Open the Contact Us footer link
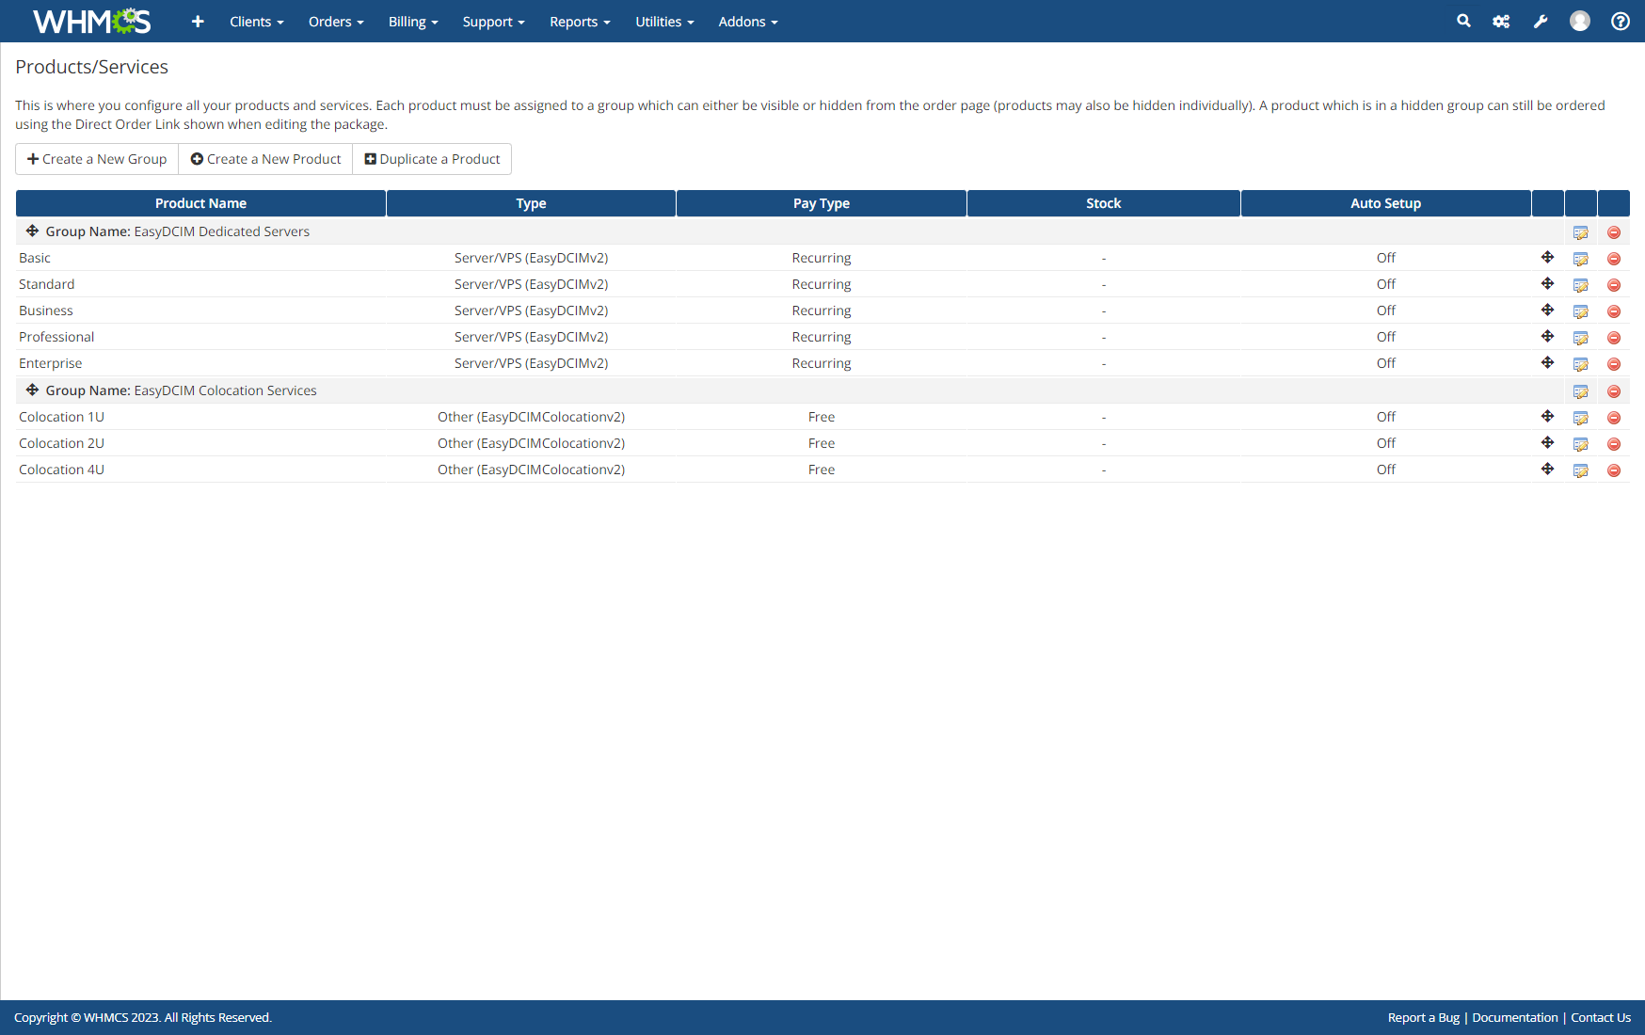The image size is (1645, 1035). (1601, 1018)
